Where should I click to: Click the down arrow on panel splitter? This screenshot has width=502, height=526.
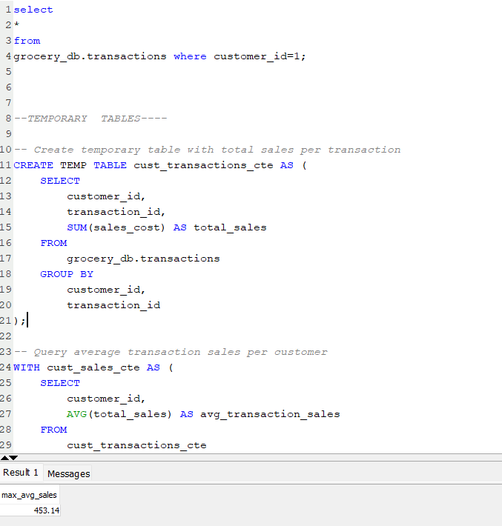tap(13, 458)
